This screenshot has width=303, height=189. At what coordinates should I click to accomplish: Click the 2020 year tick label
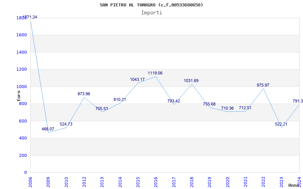click(228, 182)
